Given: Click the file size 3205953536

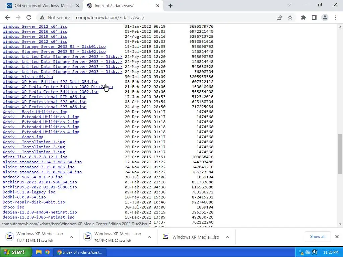Looking at the screenshot, I should pyautogui.click(x=201, y=77).
